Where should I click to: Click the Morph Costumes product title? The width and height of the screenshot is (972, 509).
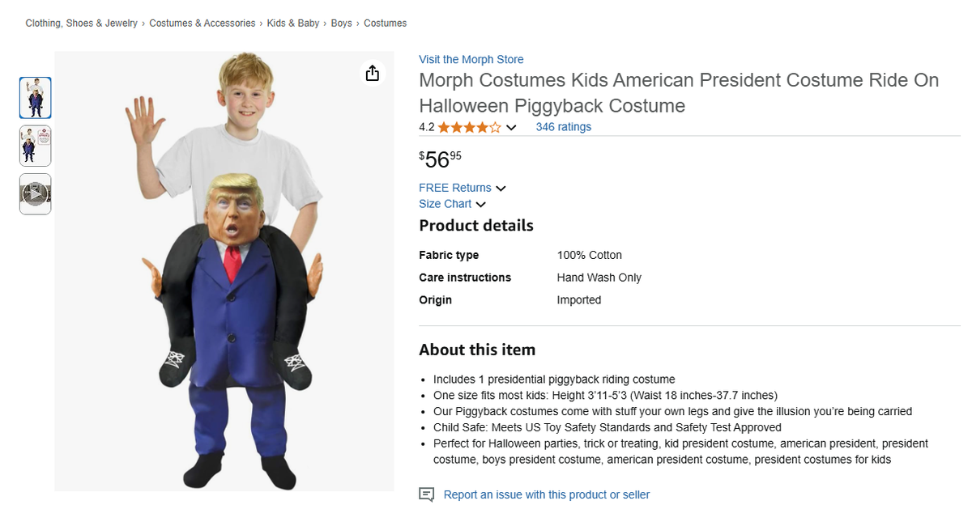coord(679,93)
